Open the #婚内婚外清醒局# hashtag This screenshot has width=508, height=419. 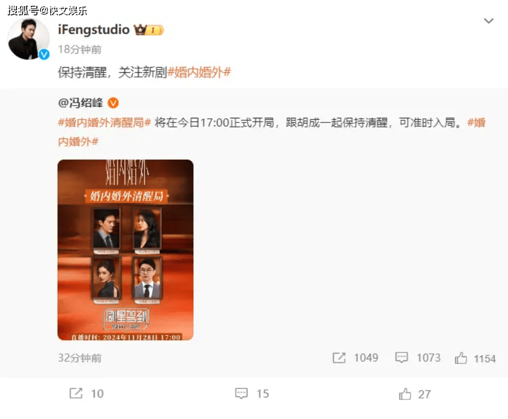(105, 122)
